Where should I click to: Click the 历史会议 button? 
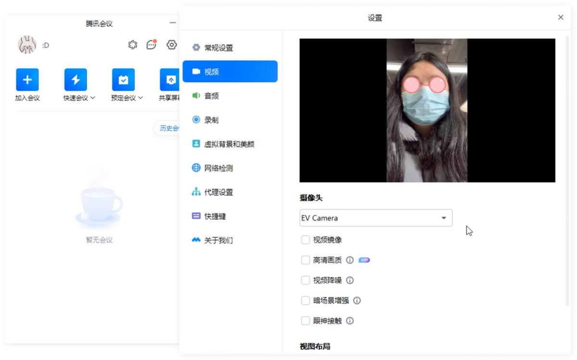tap(170, 128)
